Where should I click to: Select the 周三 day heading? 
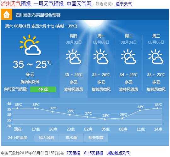pos(156,36)
